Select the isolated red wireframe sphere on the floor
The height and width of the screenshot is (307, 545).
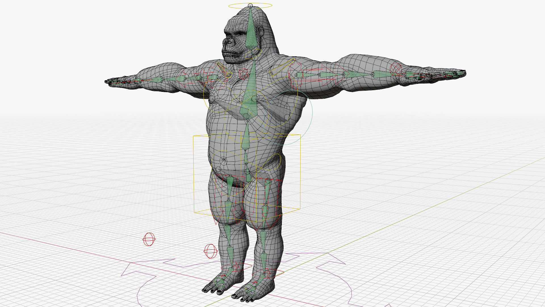[x=149, y=239]
